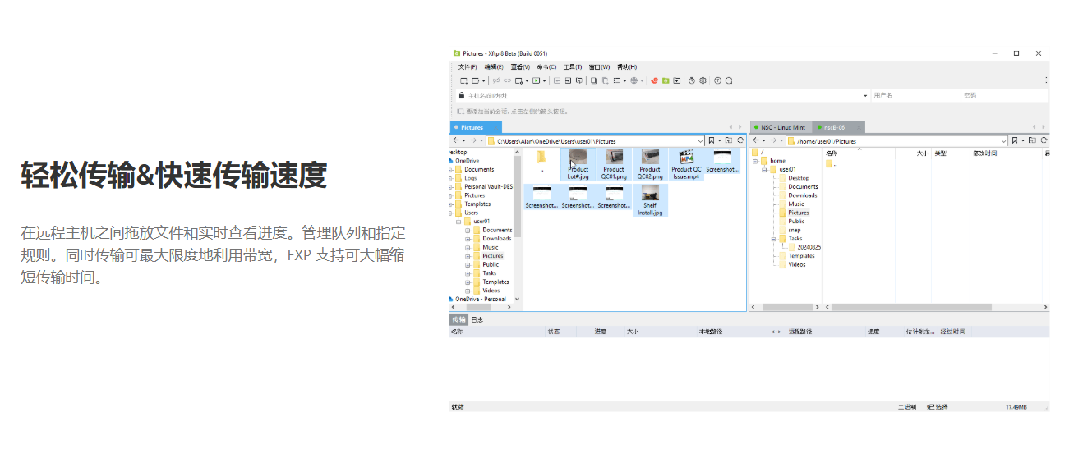Expand local tree Documents under user01
The width and height of the screenshot is (1092, 467).
468,230
